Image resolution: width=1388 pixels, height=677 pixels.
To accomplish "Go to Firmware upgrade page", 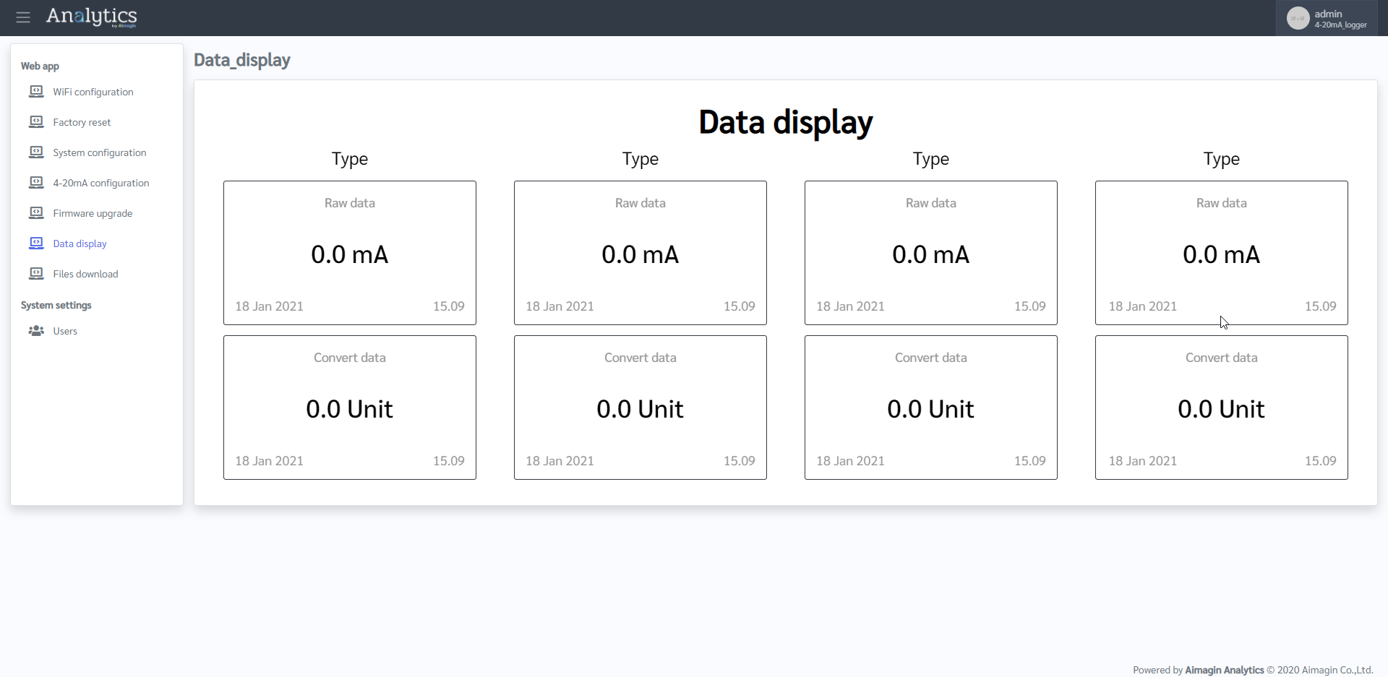I will coord(93,213).
